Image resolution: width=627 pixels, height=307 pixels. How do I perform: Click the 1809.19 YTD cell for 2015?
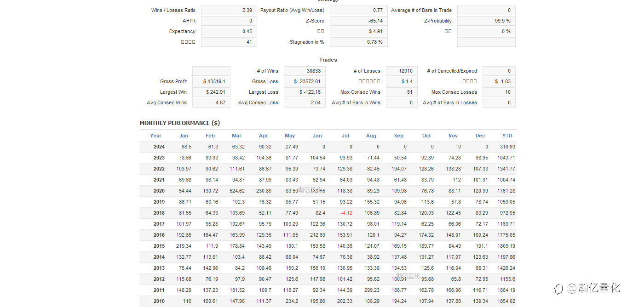point(506,246)
